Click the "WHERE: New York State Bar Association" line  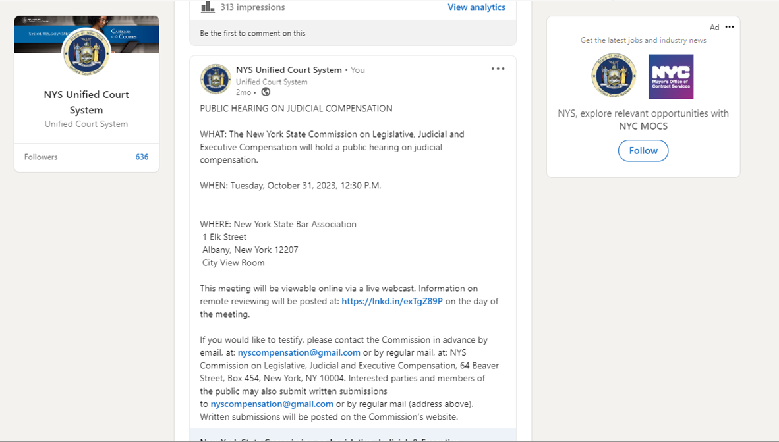pos(278,224)
